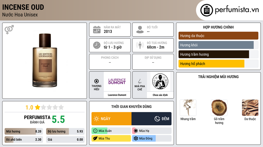263x147 pixels.
Task: Click the TRẢI NGHIỆM MÙI HƯƠNG heading
Action: pyautogui.click(x=218, y=77)
